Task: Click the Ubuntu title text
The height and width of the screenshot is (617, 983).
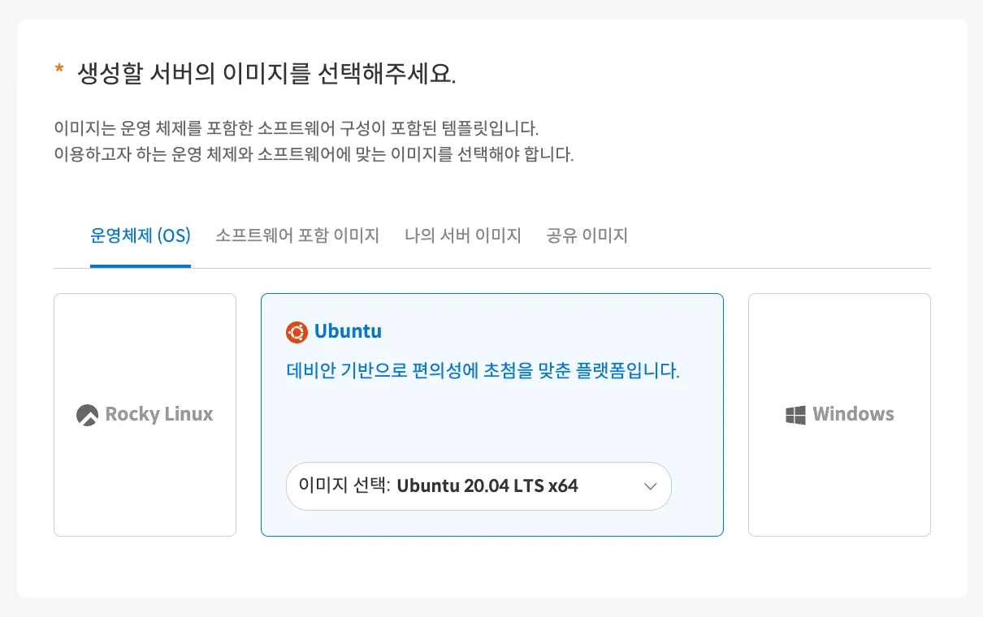Action: coord(348,331)
